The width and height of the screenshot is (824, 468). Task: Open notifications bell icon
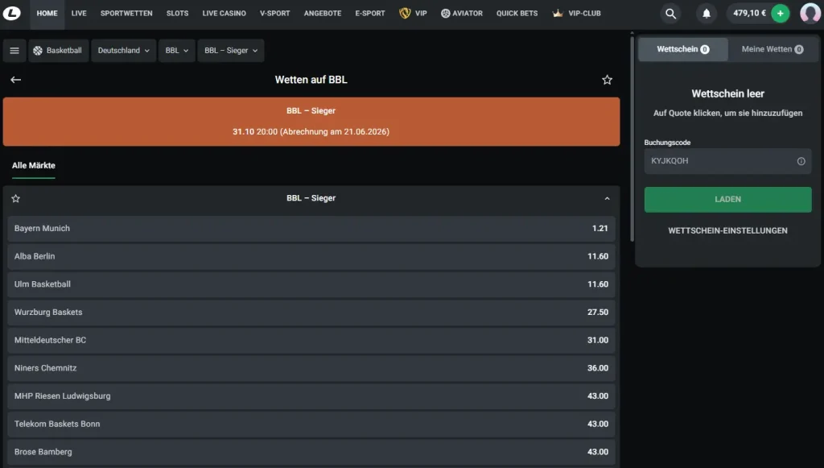tap(707, 14)
